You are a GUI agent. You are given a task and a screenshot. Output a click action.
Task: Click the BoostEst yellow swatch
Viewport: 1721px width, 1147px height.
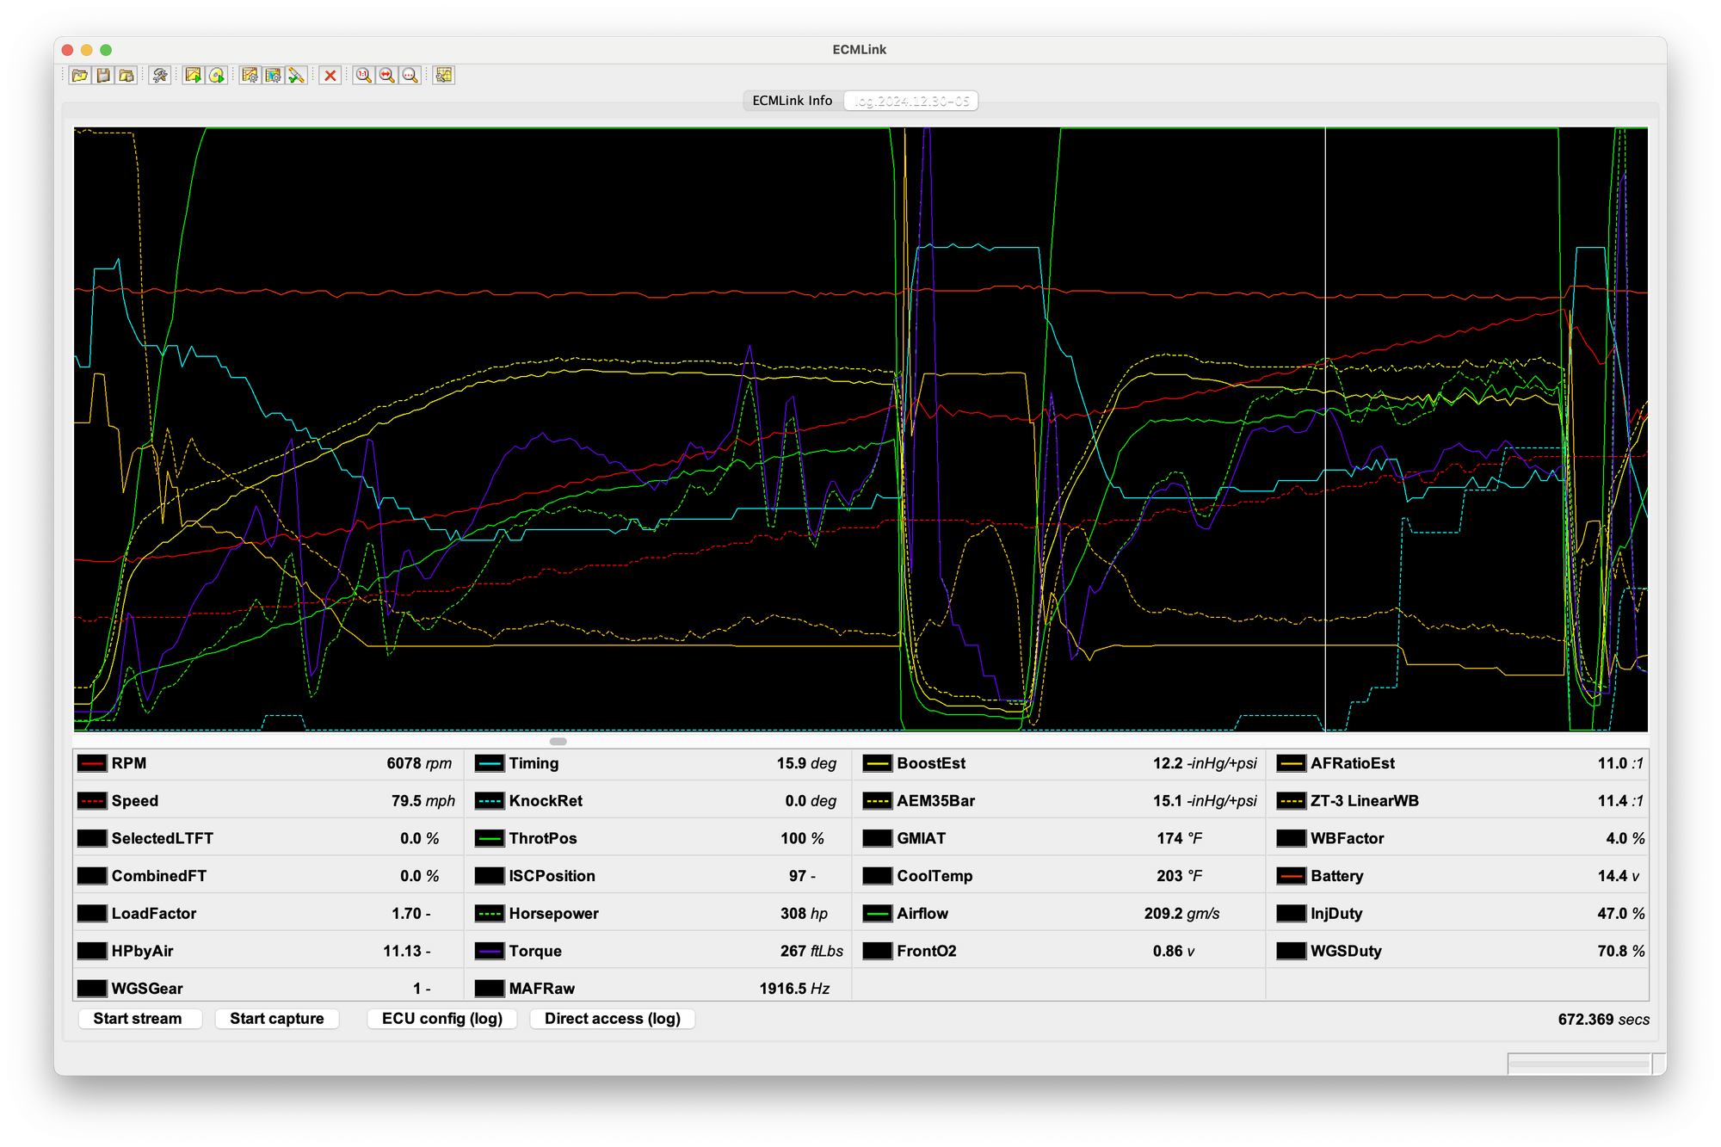click(x=877, y=763)
